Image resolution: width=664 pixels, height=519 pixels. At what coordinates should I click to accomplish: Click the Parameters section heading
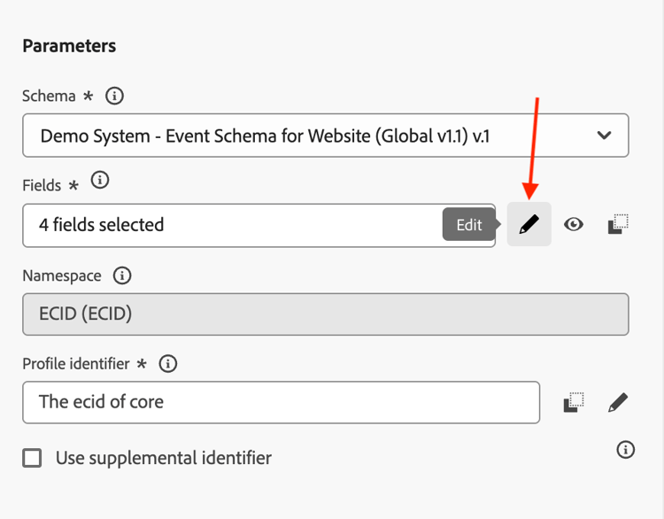pyautogui.click(x=69, y=45)
